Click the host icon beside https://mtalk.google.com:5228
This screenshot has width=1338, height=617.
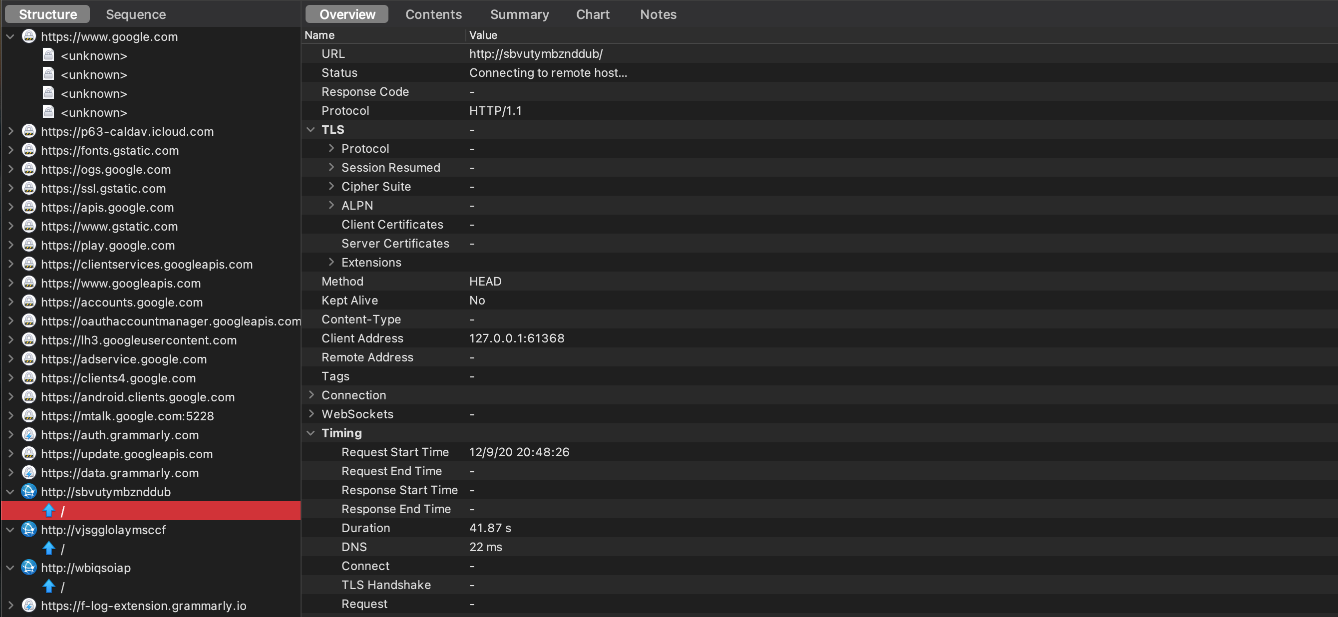pos(29,415)
